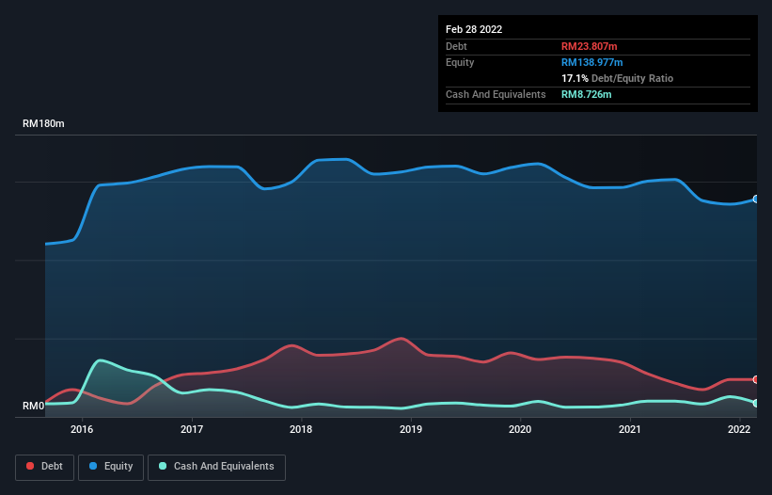The image size is (772, 495).
Task: Select the 2022 axis label
Action: coord(739,429)
